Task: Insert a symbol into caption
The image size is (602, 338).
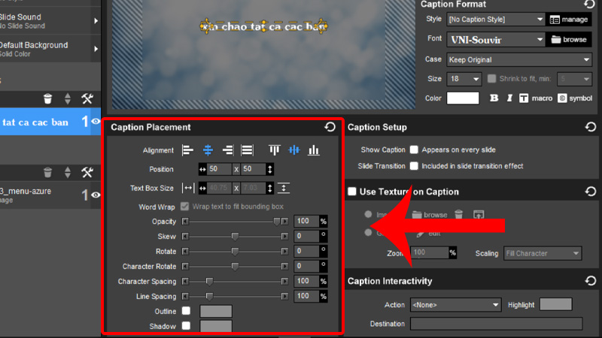Action: [575, 98]
